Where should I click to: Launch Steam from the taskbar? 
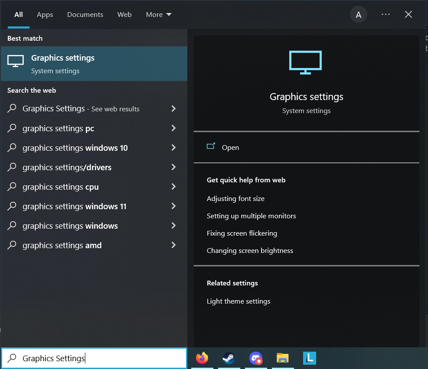pos(229,358)
